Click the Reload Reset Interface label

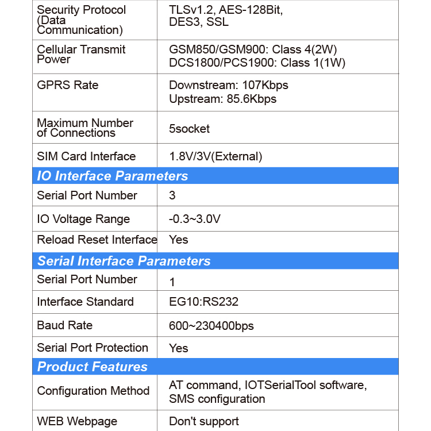[97, 240]
